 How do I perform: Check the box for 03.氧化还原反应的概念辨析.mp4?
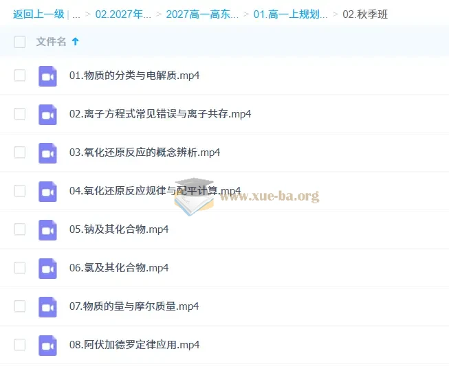tap(19, 152)
